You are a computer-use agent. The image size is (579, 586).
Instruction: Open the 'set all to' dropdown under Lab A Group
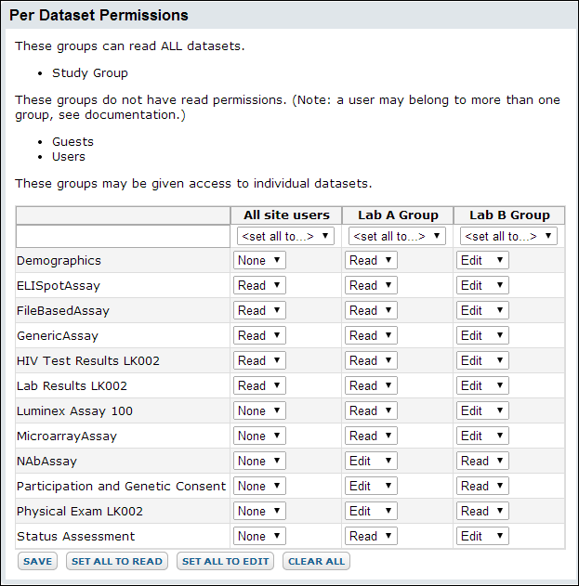(x=397, y=236)
